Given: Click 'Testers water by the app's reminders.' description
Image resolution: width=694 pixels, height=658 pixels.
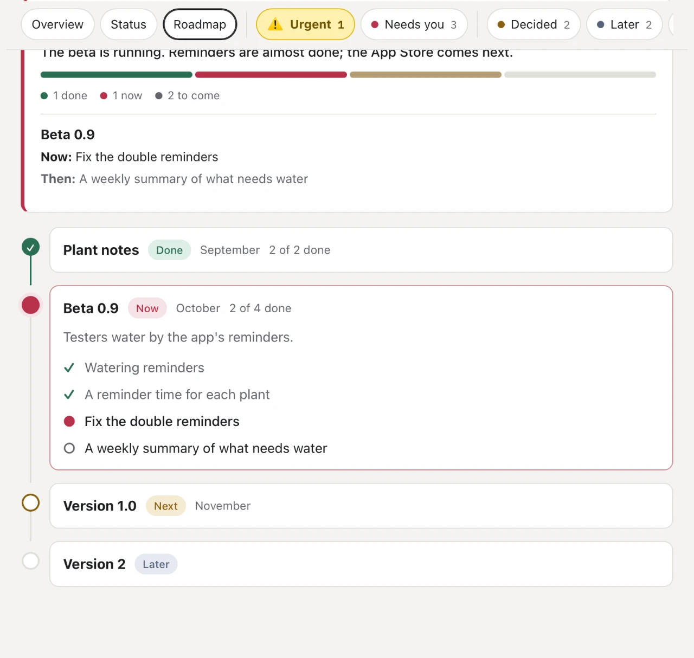Looking at the screenshot, I should pyautogui.click(x=178, y=337).
